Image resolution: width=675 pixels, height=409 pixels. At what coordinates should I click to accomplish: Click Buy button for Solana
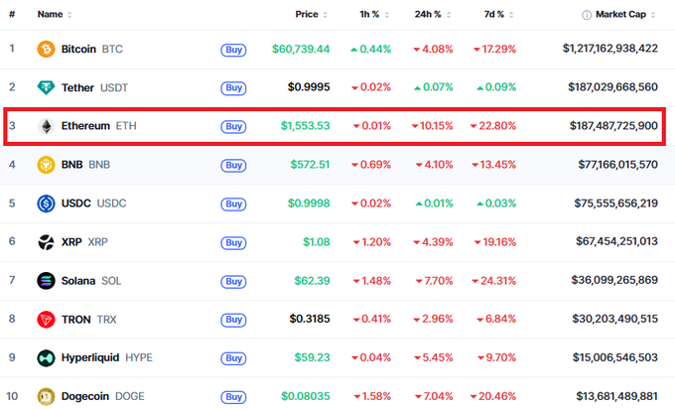[x=233, y=282]
